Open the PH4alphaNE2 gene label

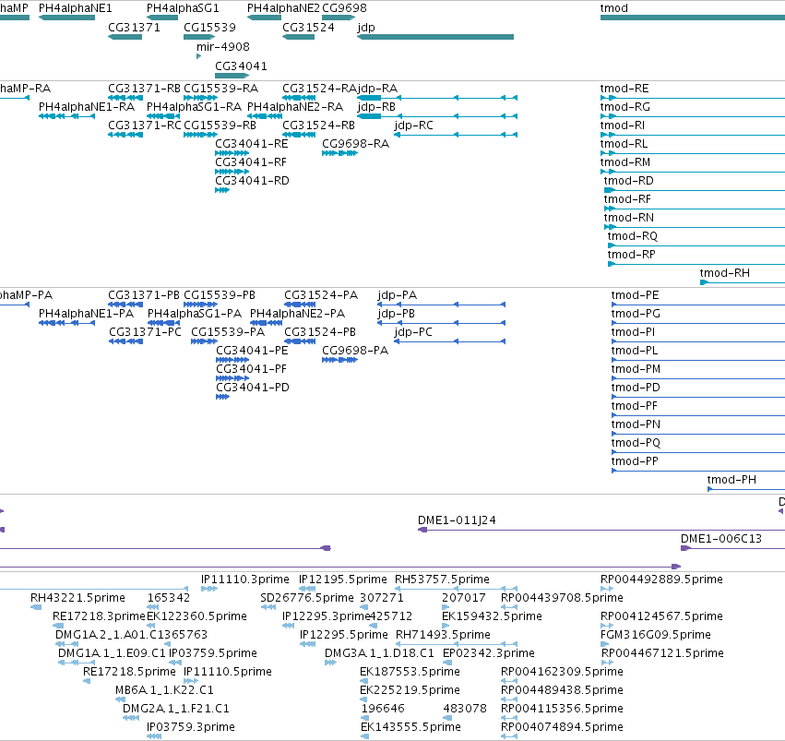coord(283,8)
